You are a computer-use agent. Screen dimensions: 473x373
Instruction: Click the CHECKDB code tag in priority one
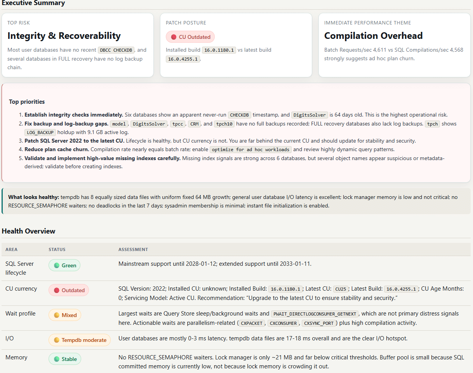click(x=240, y=115)
